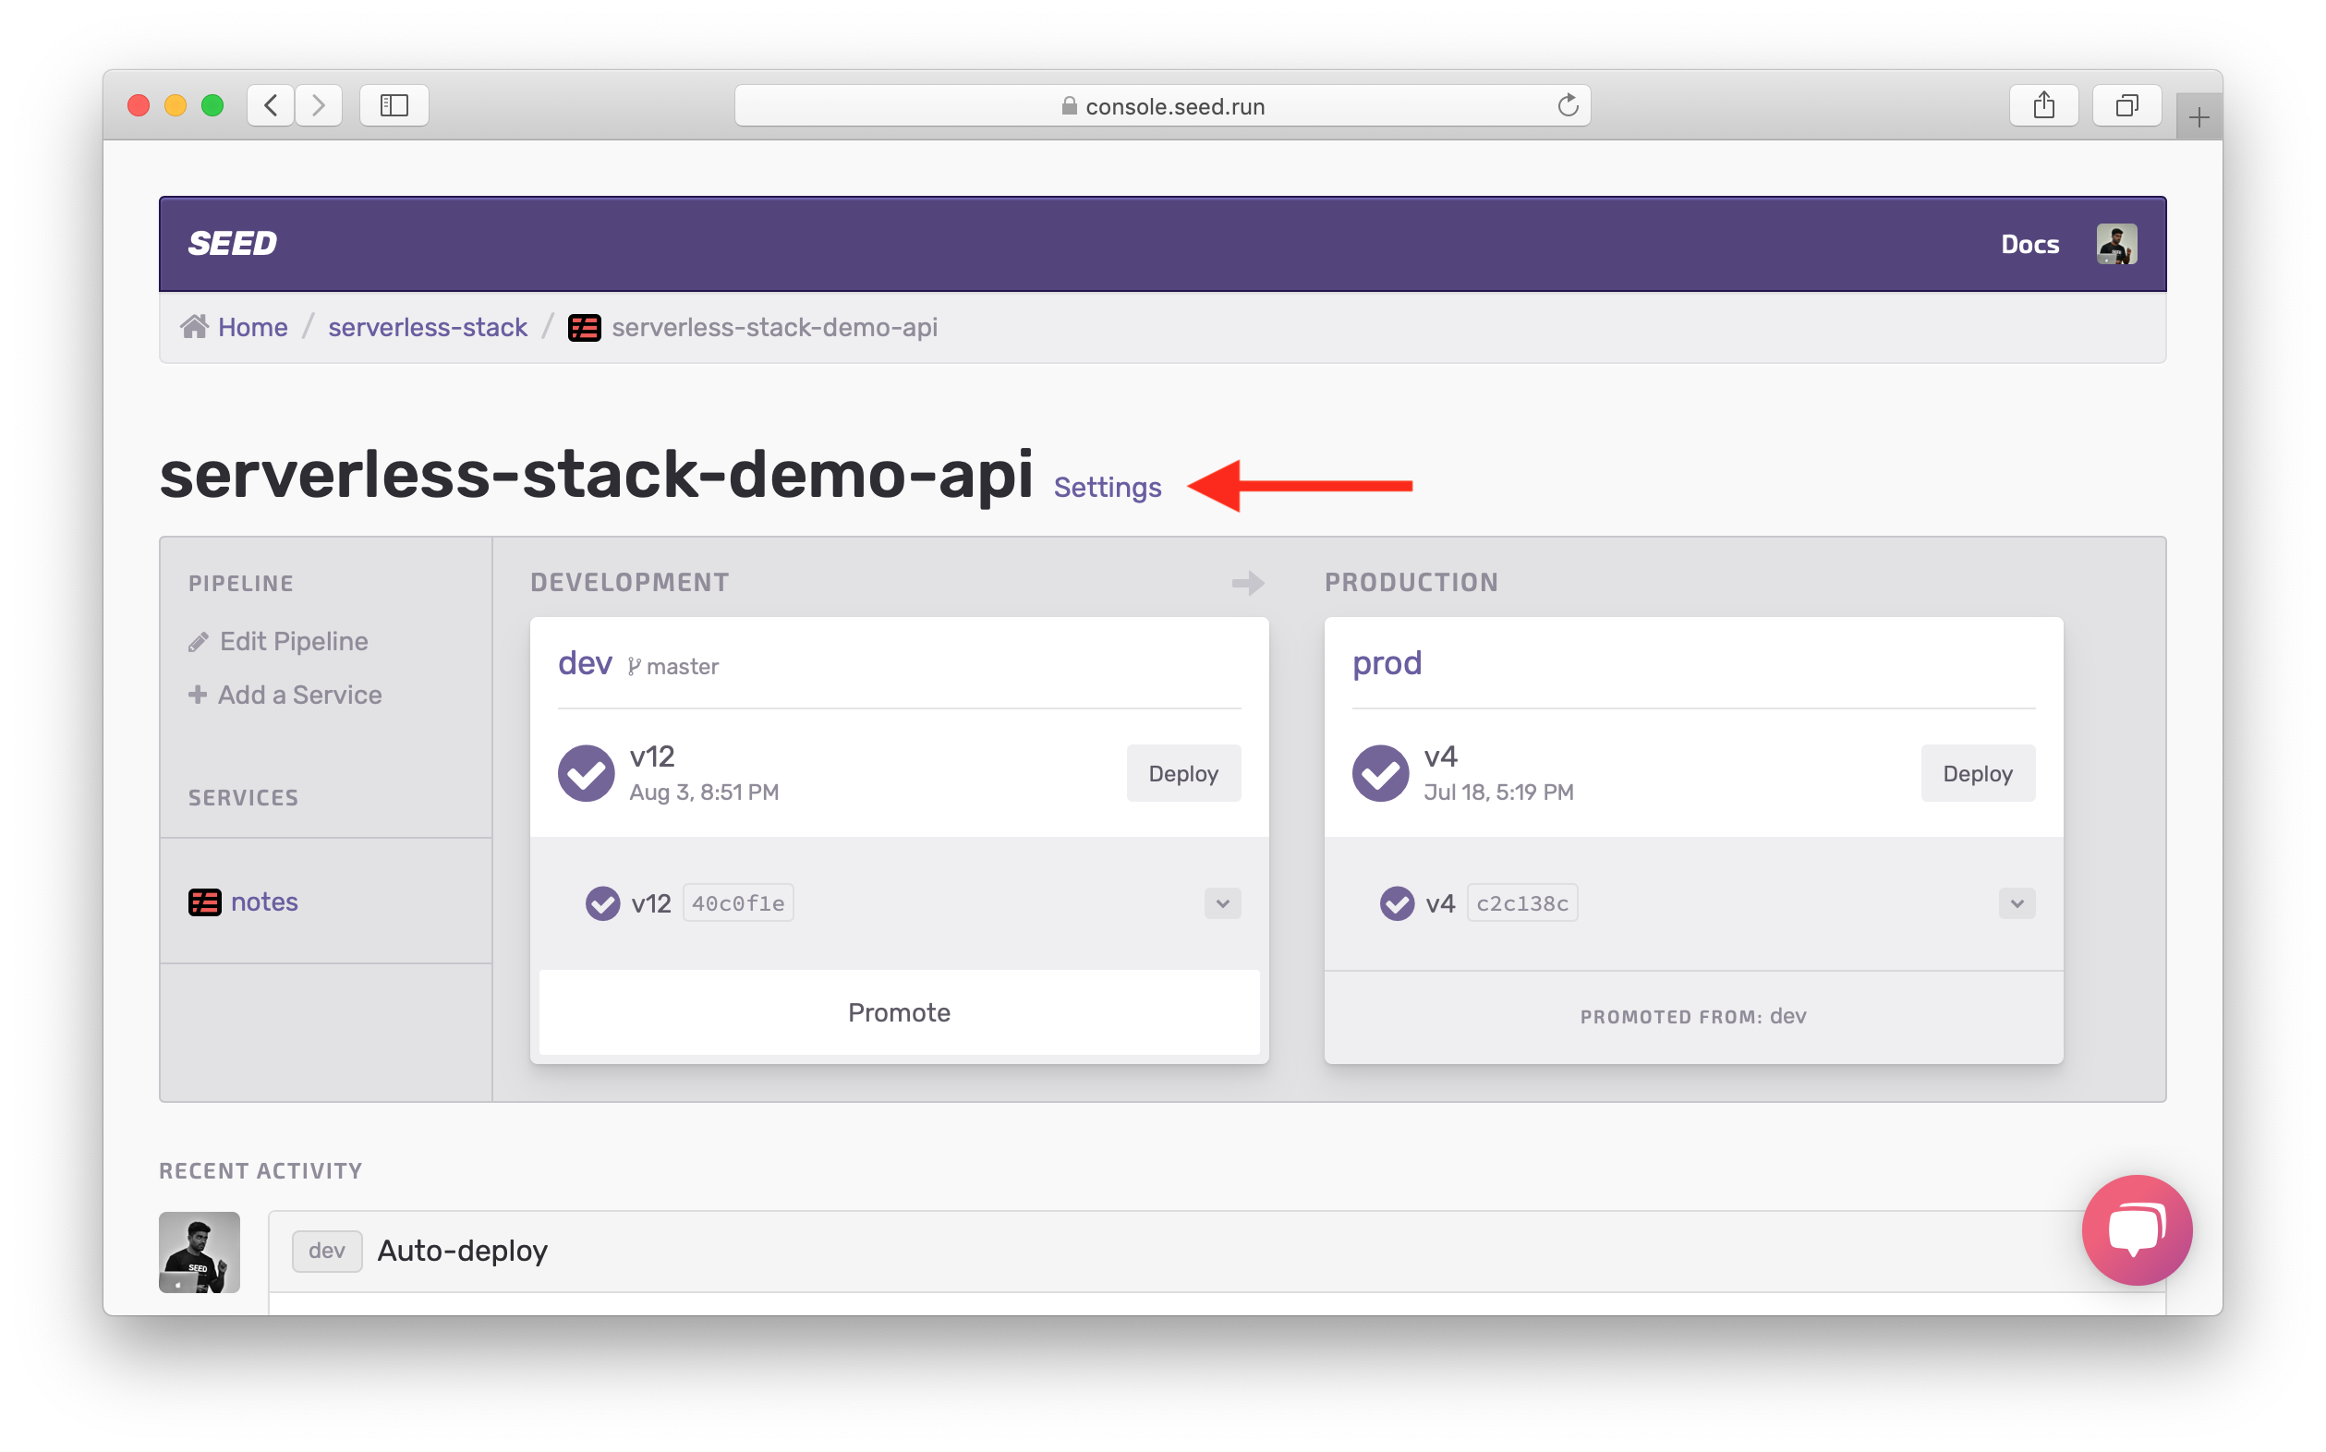Select Add a Service option
Viewport: 2326px width, 1452px height.
tap(298, 696)
